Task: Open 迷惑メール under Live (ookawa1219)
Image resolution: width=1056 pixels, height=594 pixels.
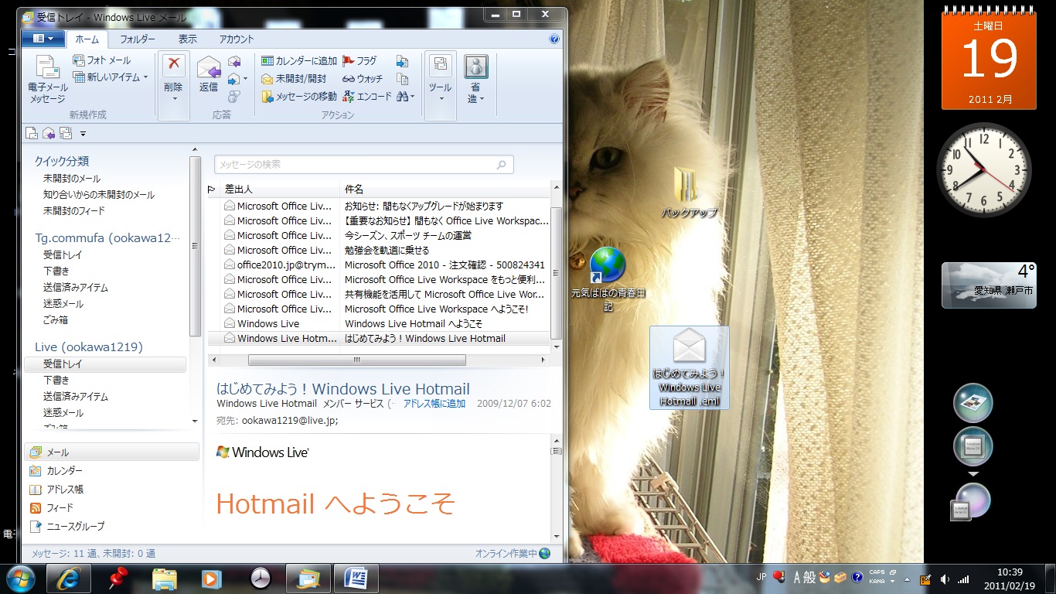Action: (x=63, y=413)
